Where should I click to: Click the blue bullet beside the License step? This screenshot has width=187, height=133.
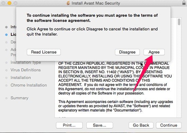tap(6, 35)
